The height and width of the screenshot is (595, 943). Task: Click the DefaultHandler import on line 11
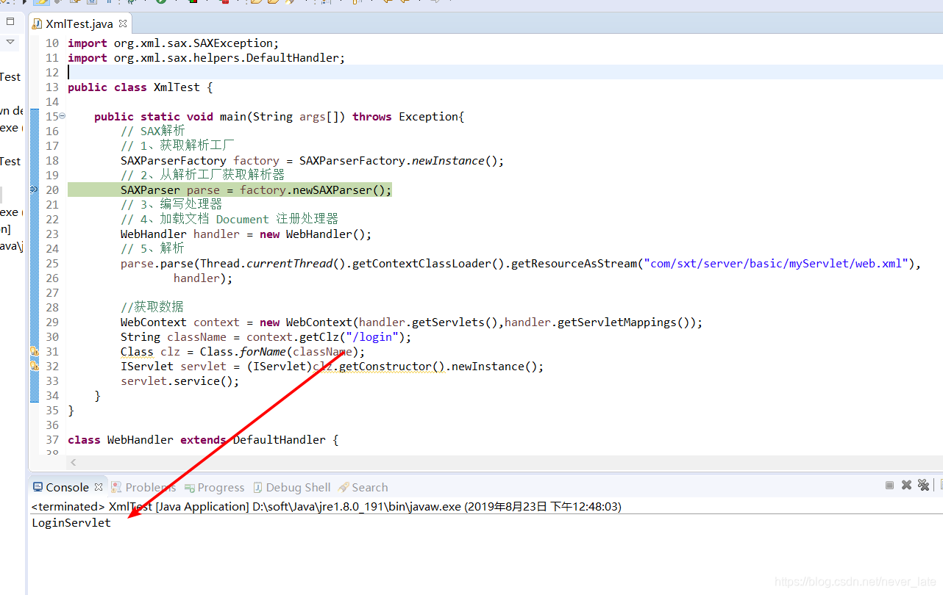click(206, 57)
